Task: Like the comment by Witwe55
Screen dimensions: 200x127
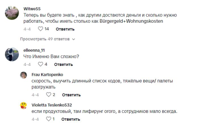Action: pyautogui.click(x=40, y=29)
